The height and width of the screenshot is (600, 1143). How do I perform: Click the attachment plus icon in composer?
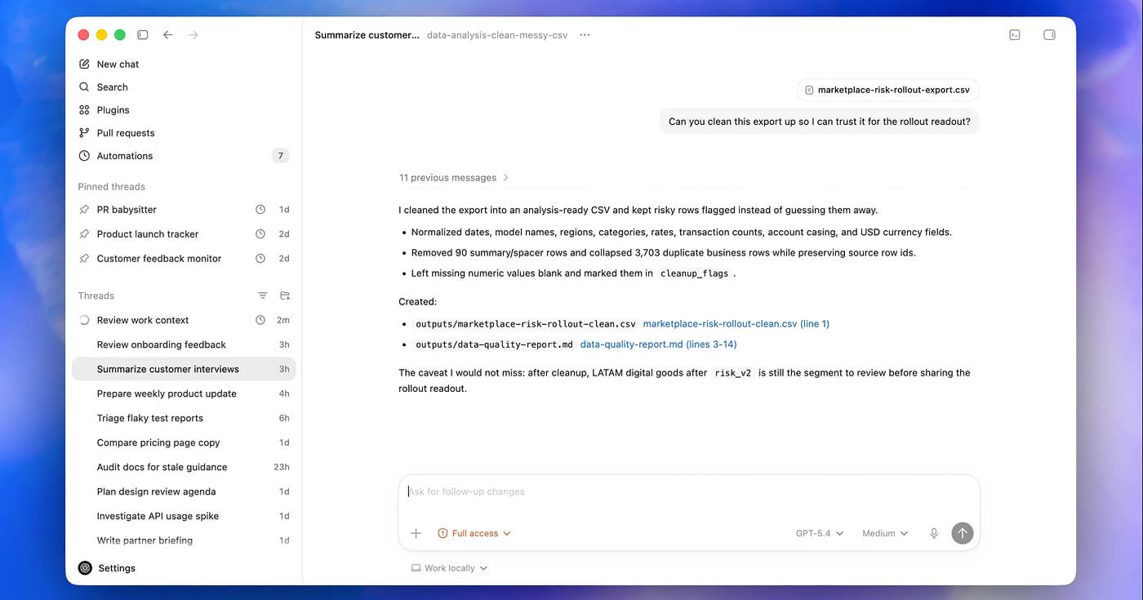tap(416, 532)
